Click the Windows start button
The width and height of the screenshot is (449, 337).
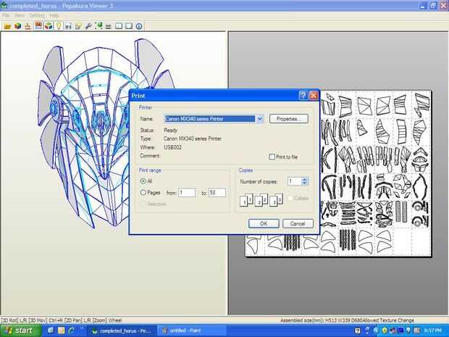point(20,330)
